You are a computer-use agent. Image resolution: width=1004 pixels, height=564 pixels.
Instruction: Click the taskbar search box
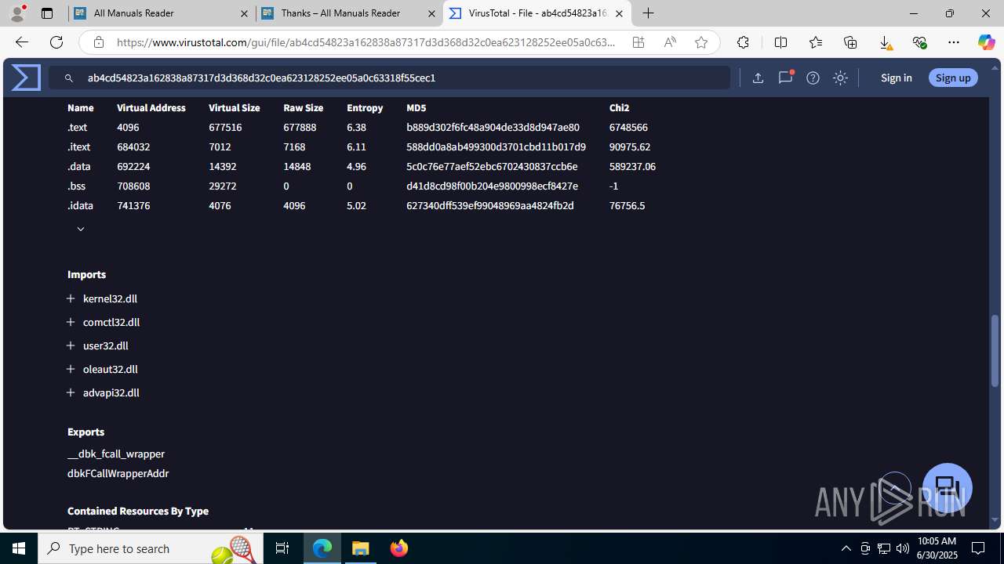pyautogui.click(x=151, y=548)
